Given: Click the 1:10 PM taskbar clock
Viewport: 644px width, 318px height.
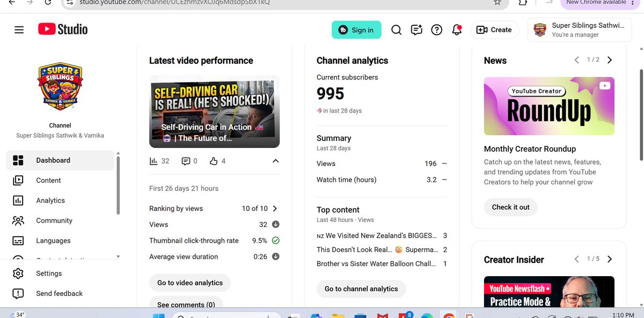Looking at the screenshot, I should click(623, 315).
